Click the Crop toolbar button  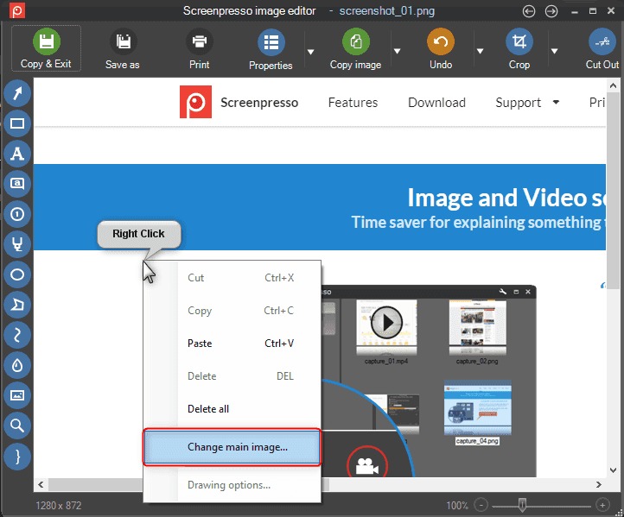519,49
